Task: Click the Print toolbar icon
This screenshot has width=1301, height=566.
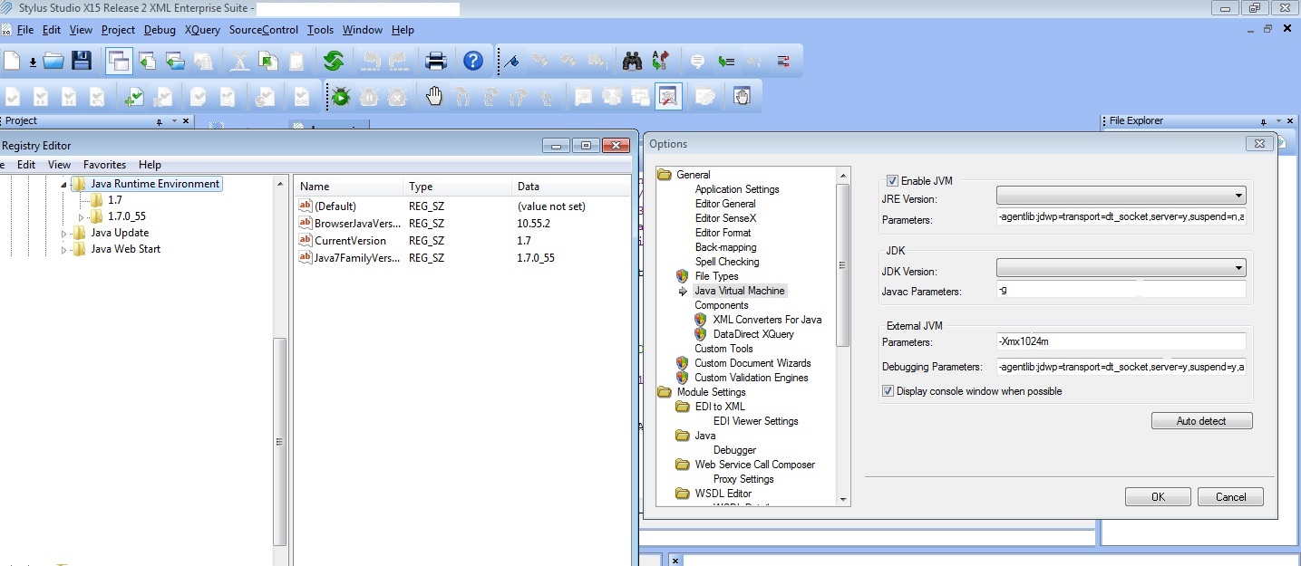Action: pos(436,62)
